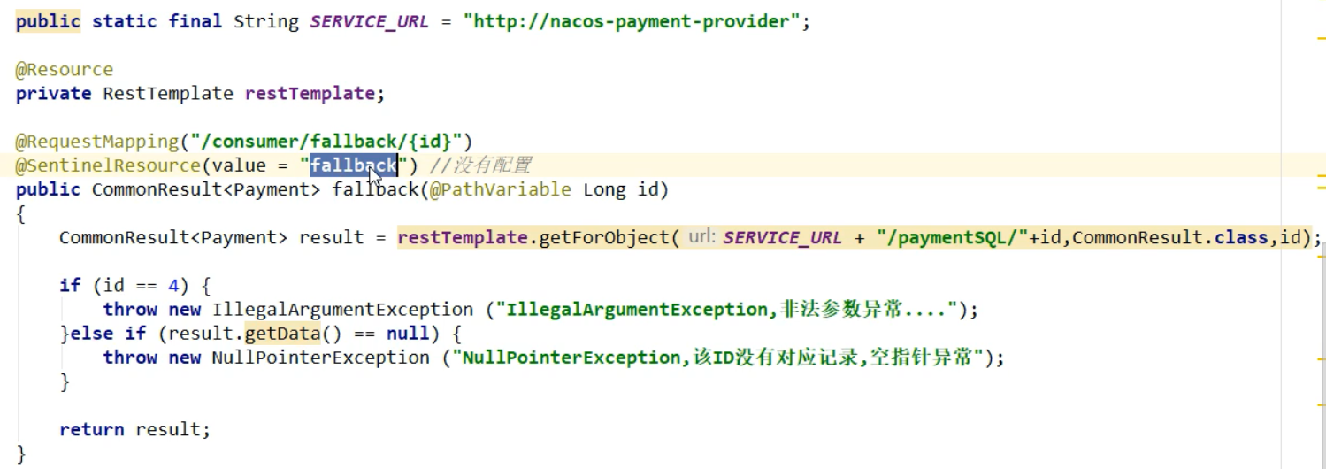Click the "http://nacos-payment-provider" string literal
The image size is (1326, 469).
(x=632, y=22)
